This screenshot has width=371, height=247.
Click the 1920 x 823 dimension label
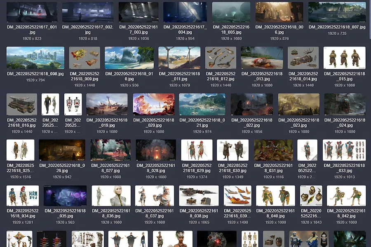coord(32,39)
